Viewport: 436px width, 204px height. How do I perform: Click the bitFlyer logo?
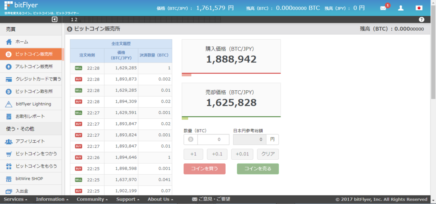pyautogui.click(x=21, y=5)
